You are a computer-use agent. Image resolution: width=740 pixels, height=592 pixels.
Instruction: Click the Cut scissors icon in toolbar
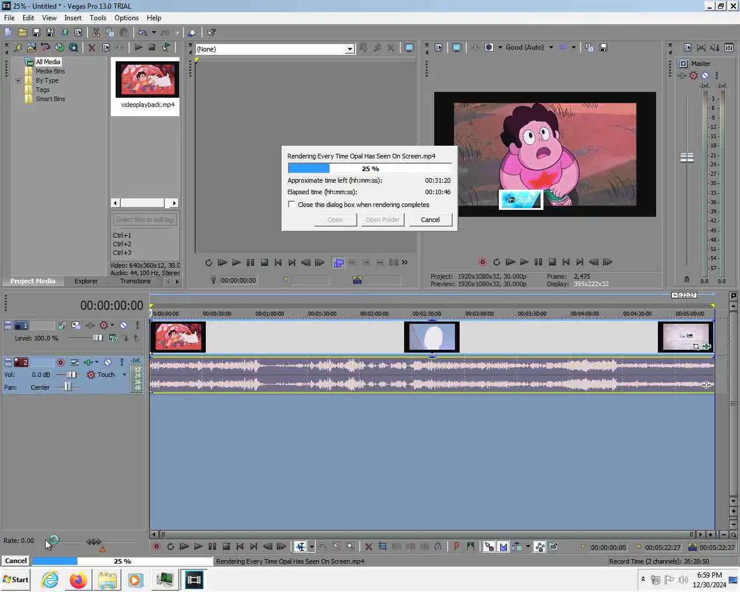coord(96,32)
